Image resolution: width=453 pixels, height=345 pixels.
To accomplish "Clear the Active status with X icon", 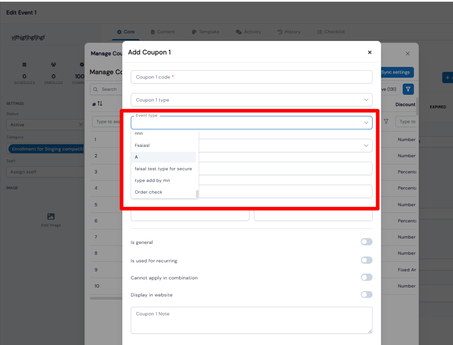I will pos(81,124).
